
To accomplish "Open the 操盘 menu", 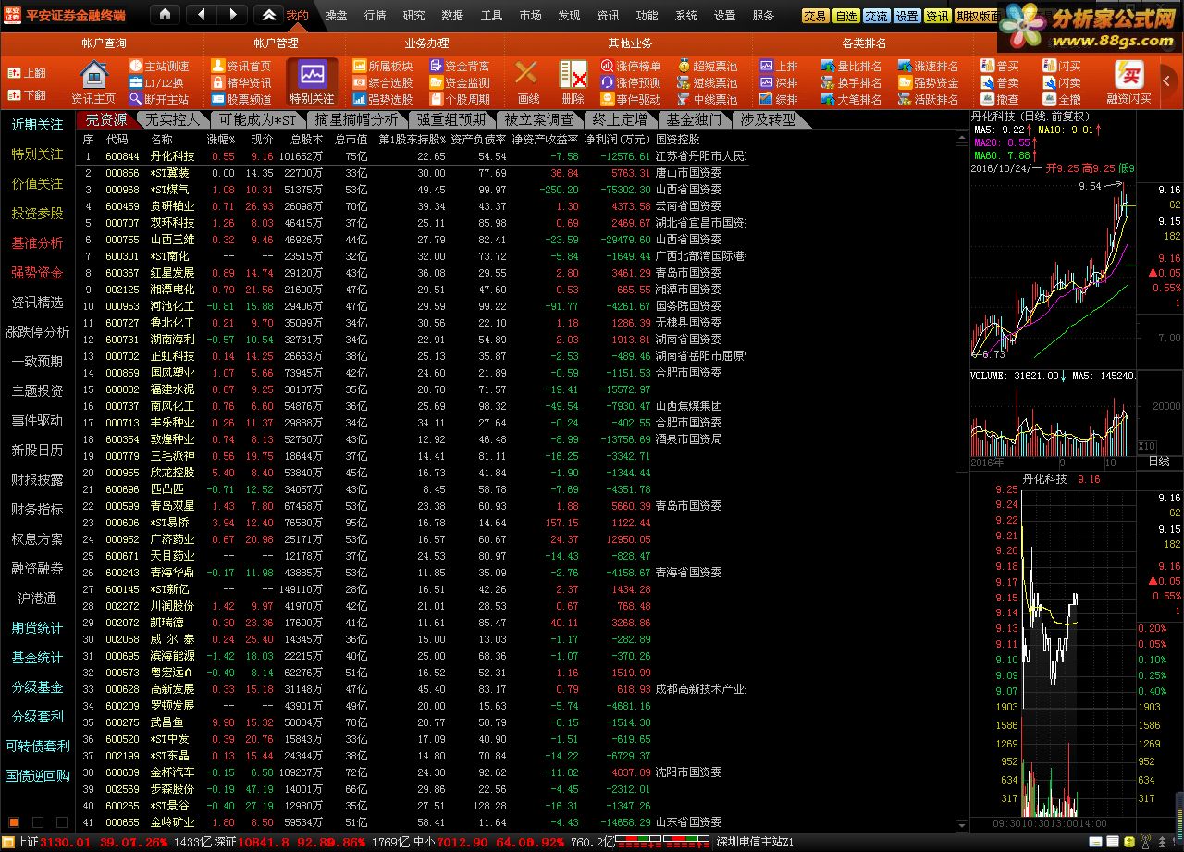I will click(x=337, y=16).
